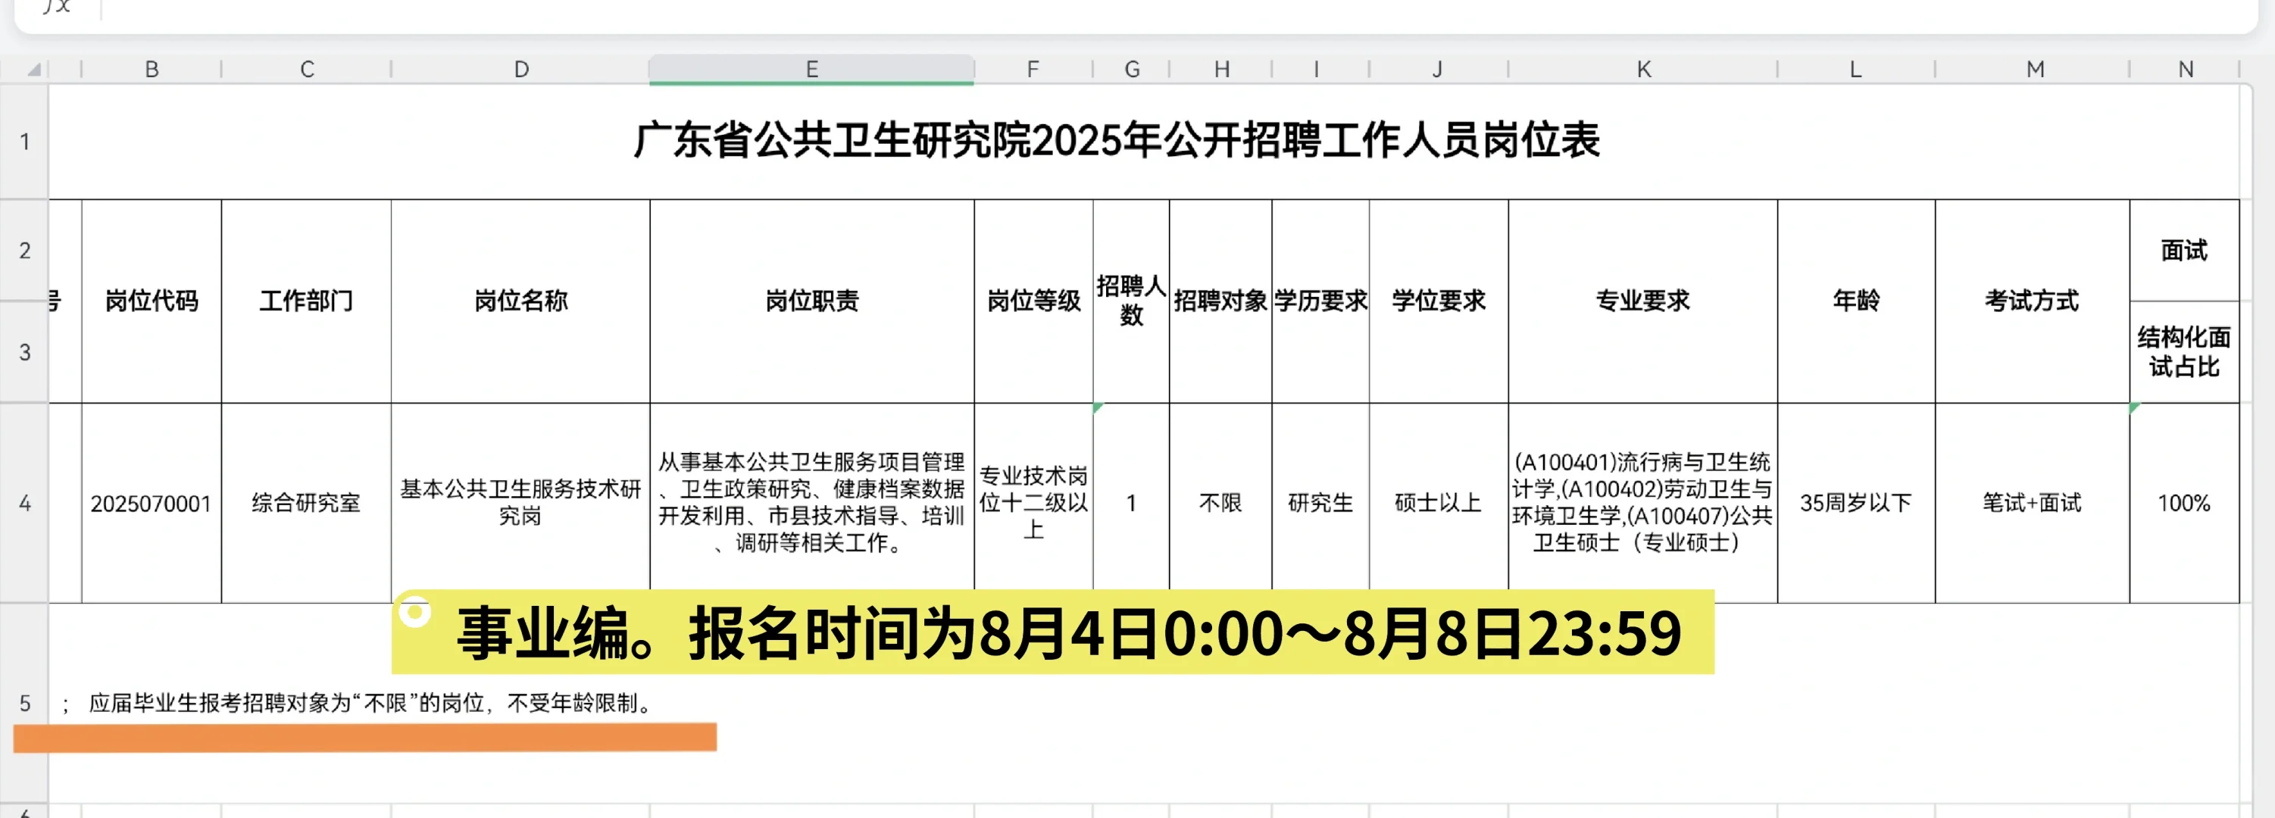
Task: Click the select-all corner triangle
Action: pos(33,69)
